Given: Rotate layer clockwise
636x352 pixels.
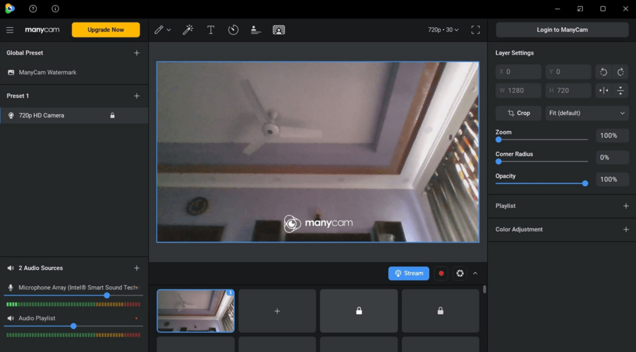Looking at the screenshot, I should [x=620, y=72].
